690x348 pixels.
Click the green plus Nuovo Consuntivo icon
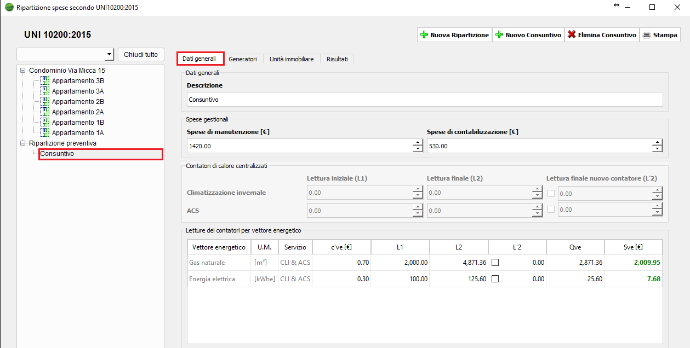[x=499, y=34]
